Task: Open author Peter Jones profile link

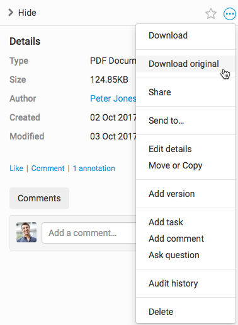Action: click(113, 98)
